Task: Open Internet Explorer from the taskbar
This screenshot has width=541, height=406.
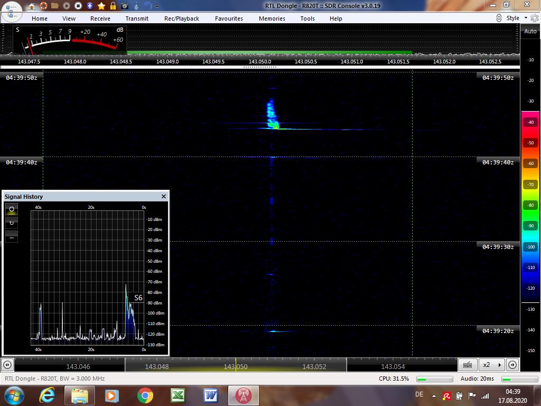Action: coord(47,395)
